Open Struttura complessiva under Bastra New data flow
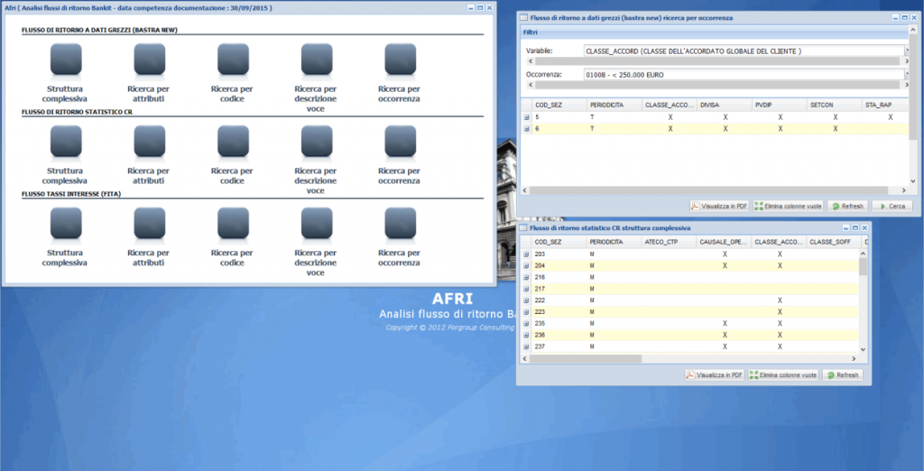The image size is (924, 471). [65, 60]
